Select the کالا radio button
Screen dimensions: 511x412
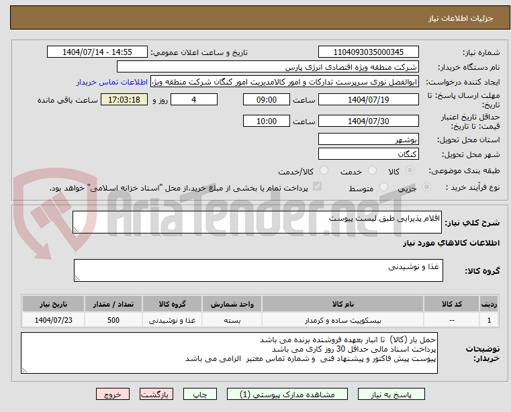pyautogui.click(x=410, y=170)
